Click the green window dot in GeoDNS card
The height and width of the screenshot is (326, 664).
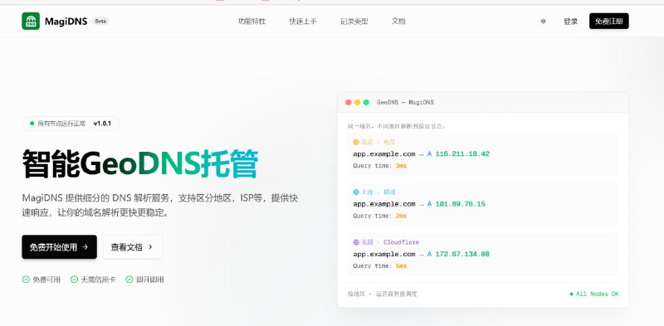click(366, 103)
